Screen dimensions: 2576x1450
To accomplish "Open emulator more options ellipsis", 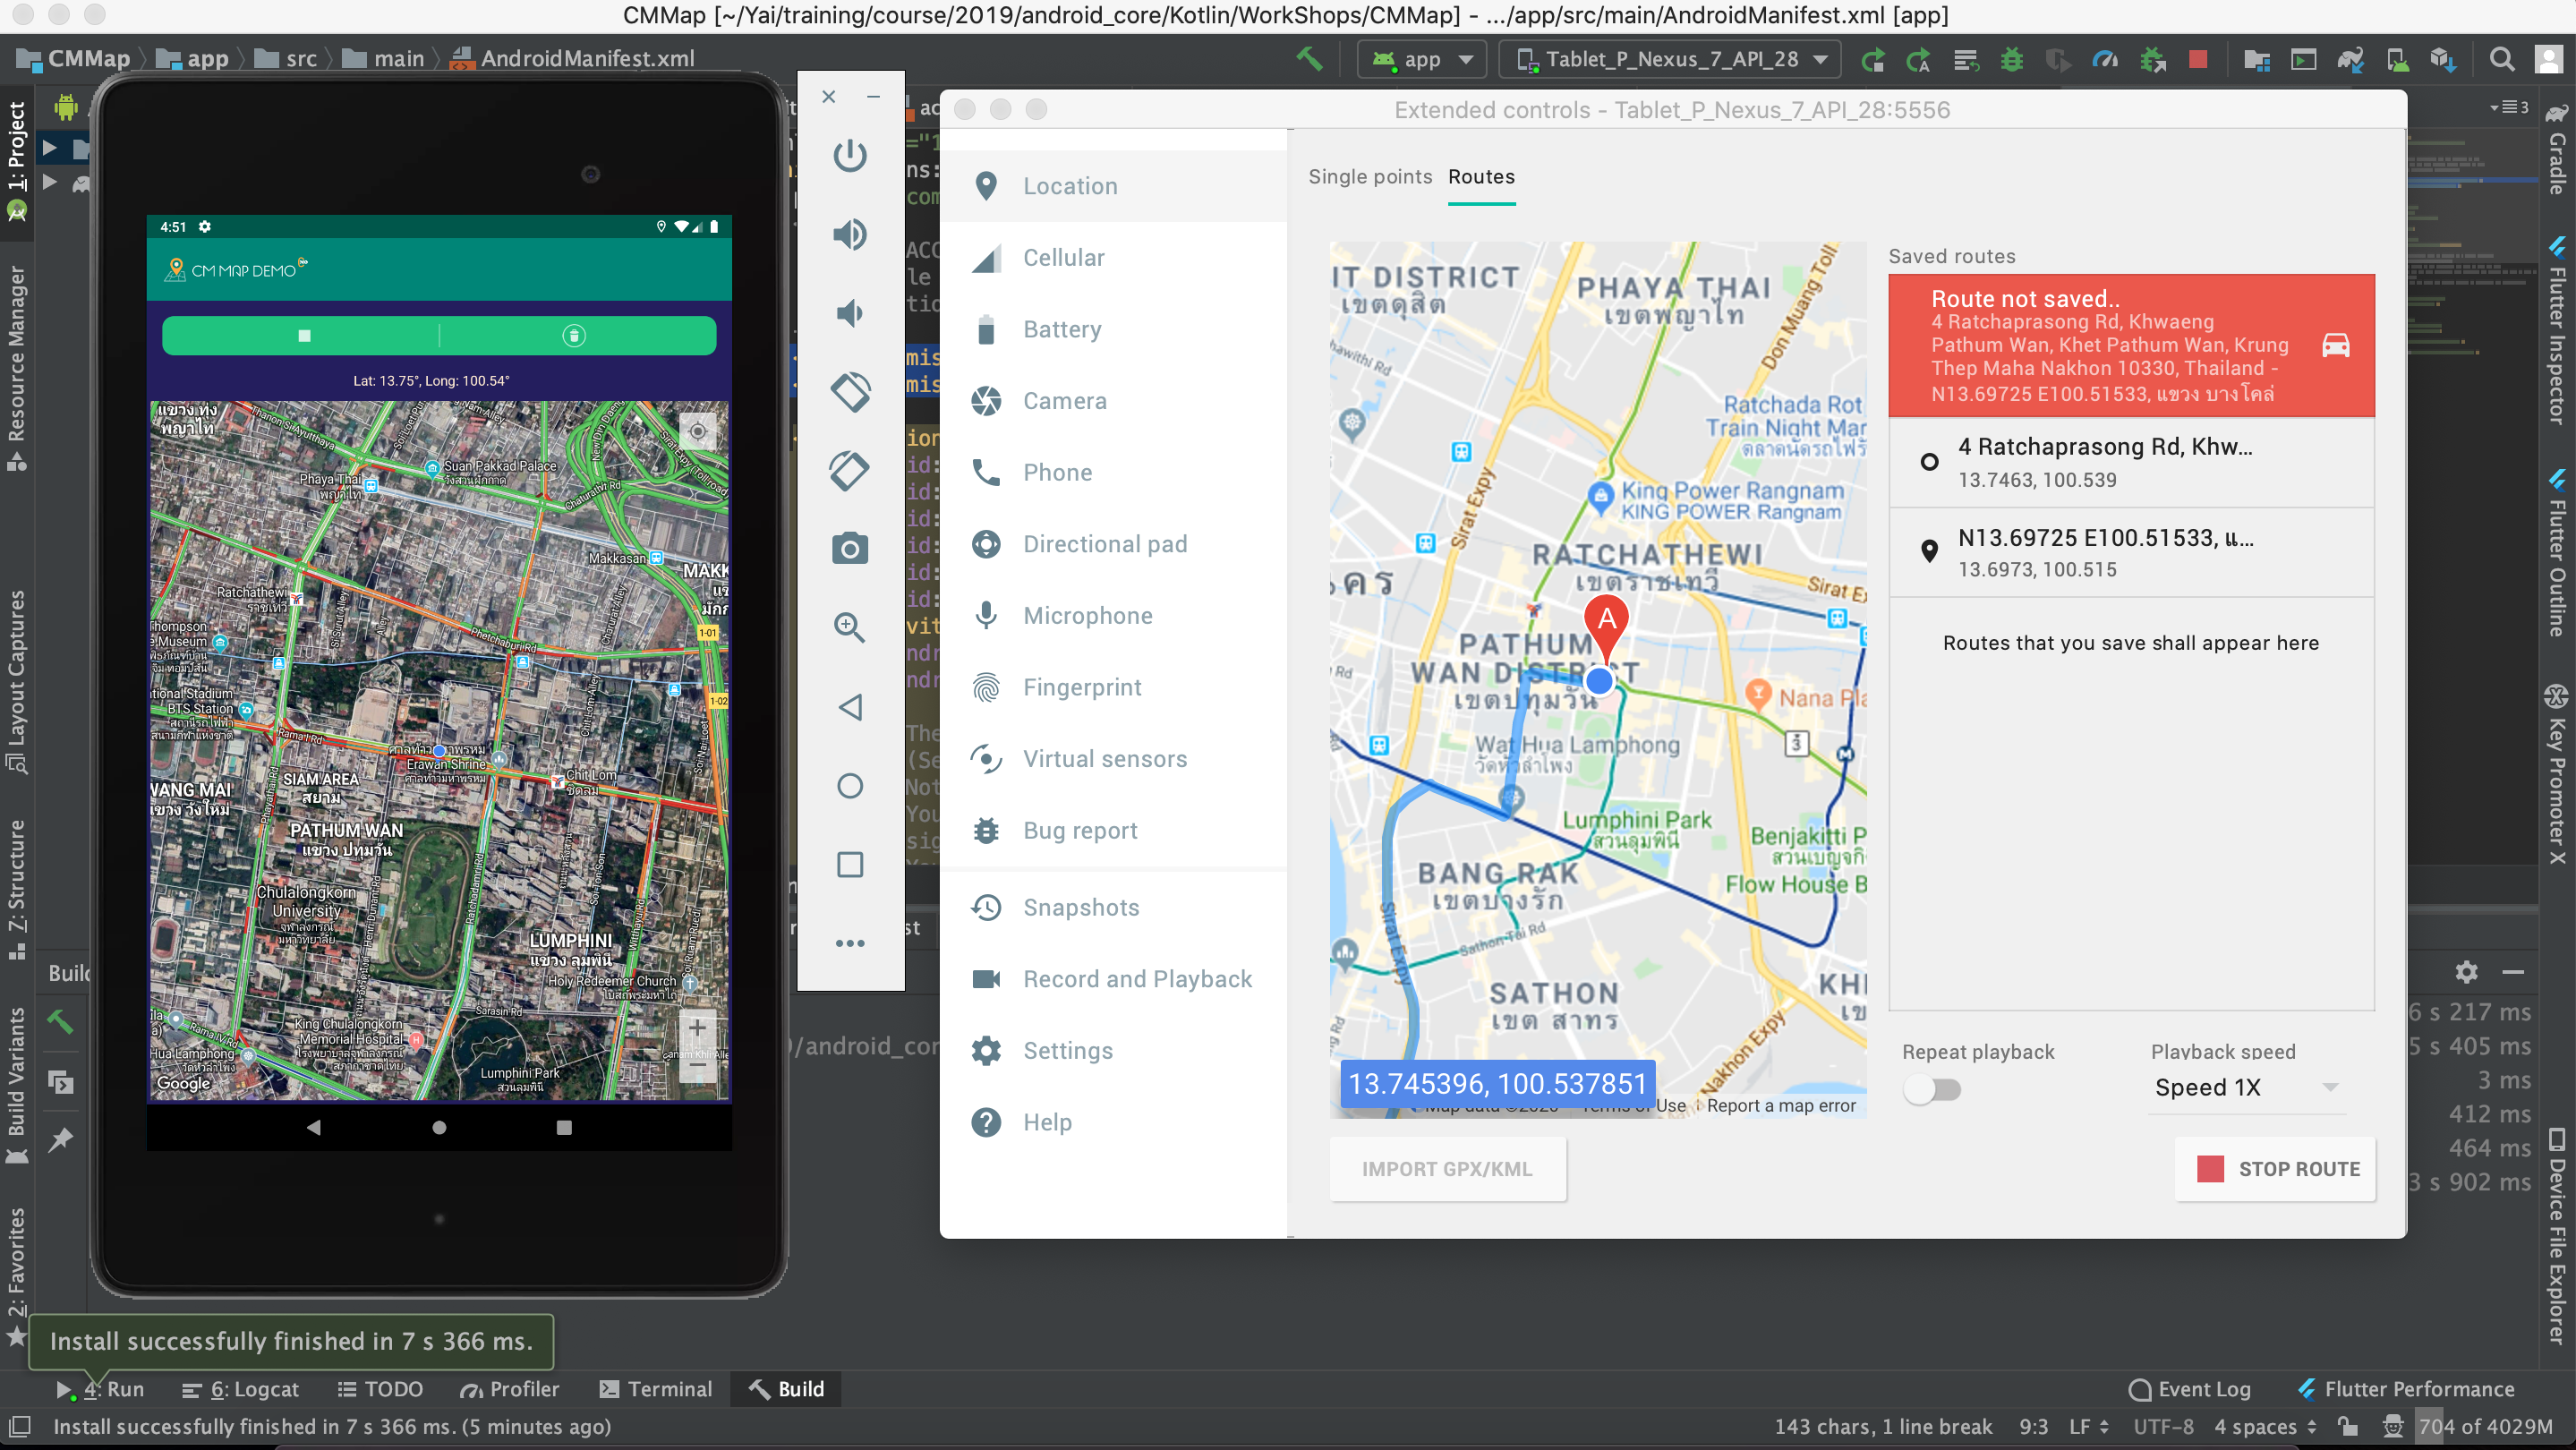I will click(849, 943).
